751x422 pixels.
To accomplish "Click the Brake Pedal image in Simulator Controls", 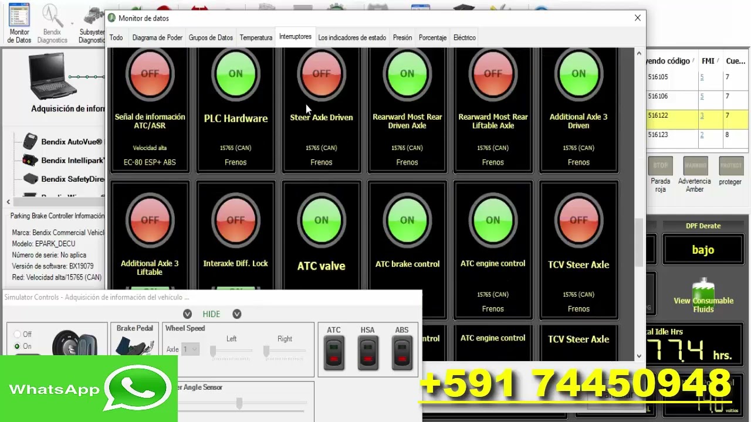I will (134, 345).
